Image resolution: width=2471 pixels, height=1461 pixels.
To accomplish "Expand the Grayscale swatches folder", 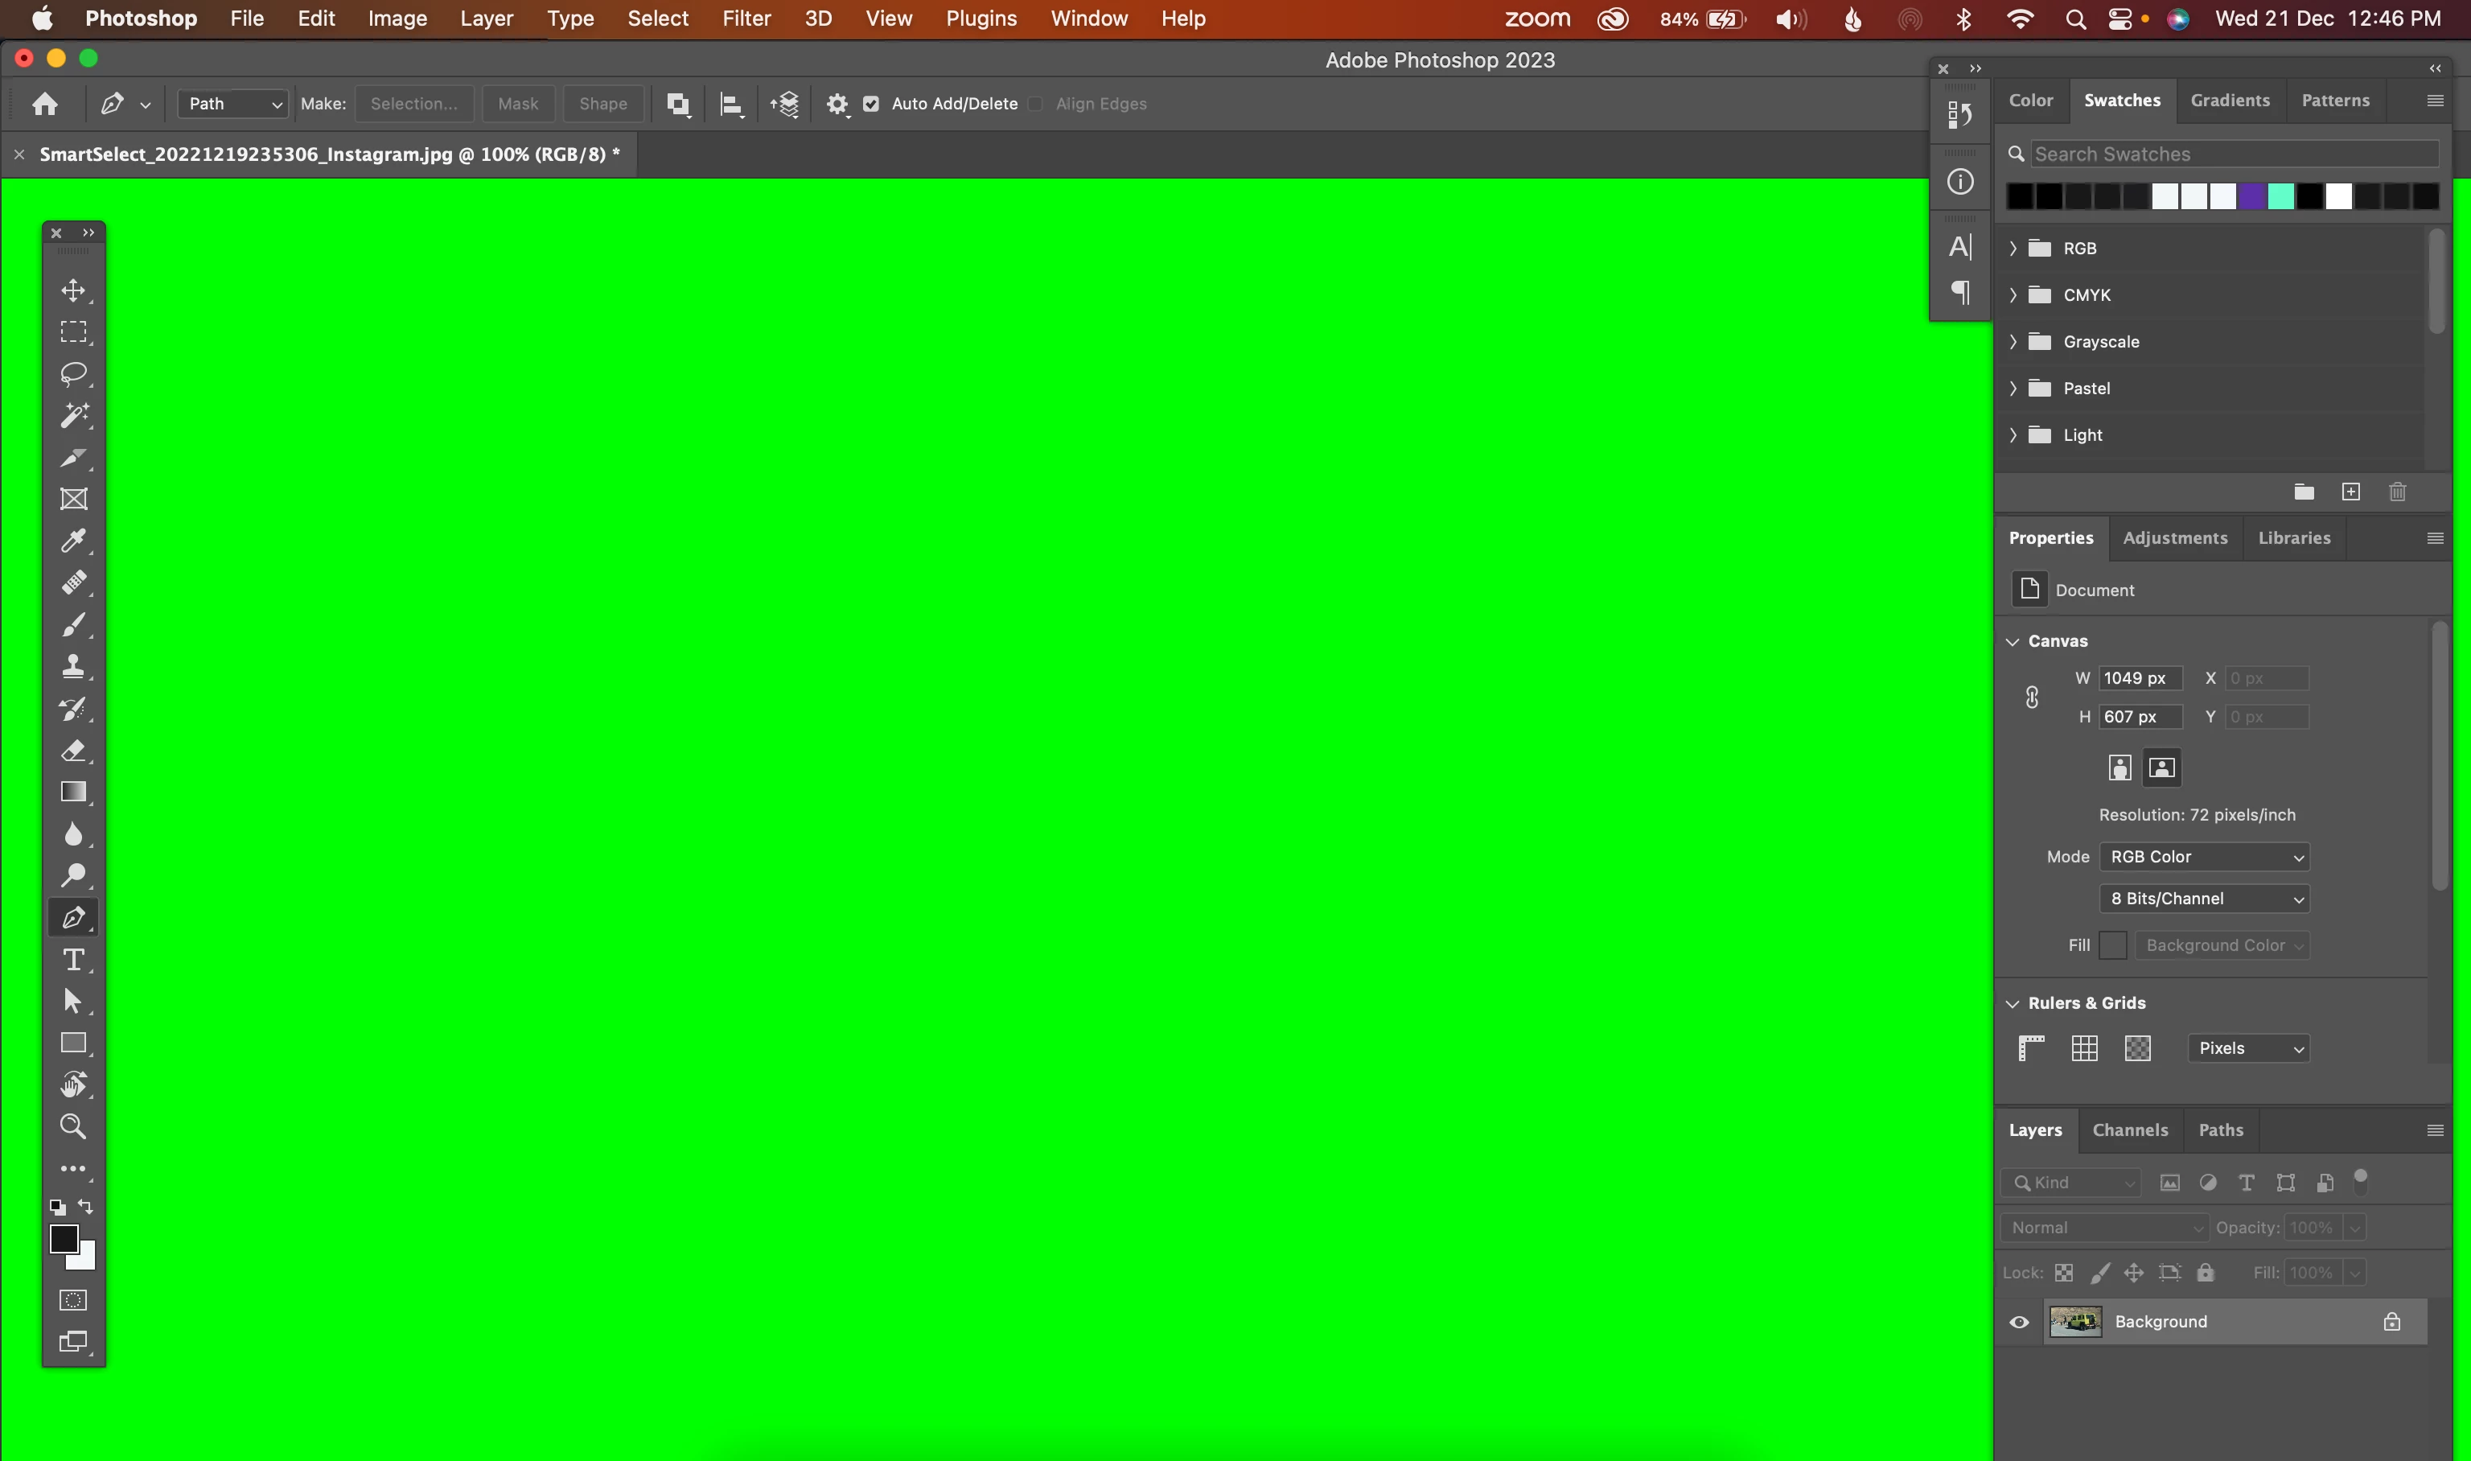I will tap(2013, 342).
